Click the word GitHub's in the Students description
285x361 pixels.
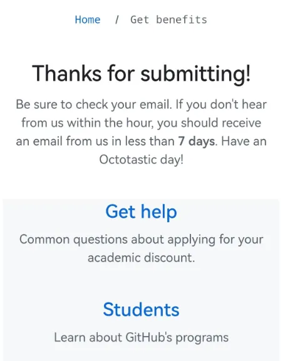pos(148,337)
